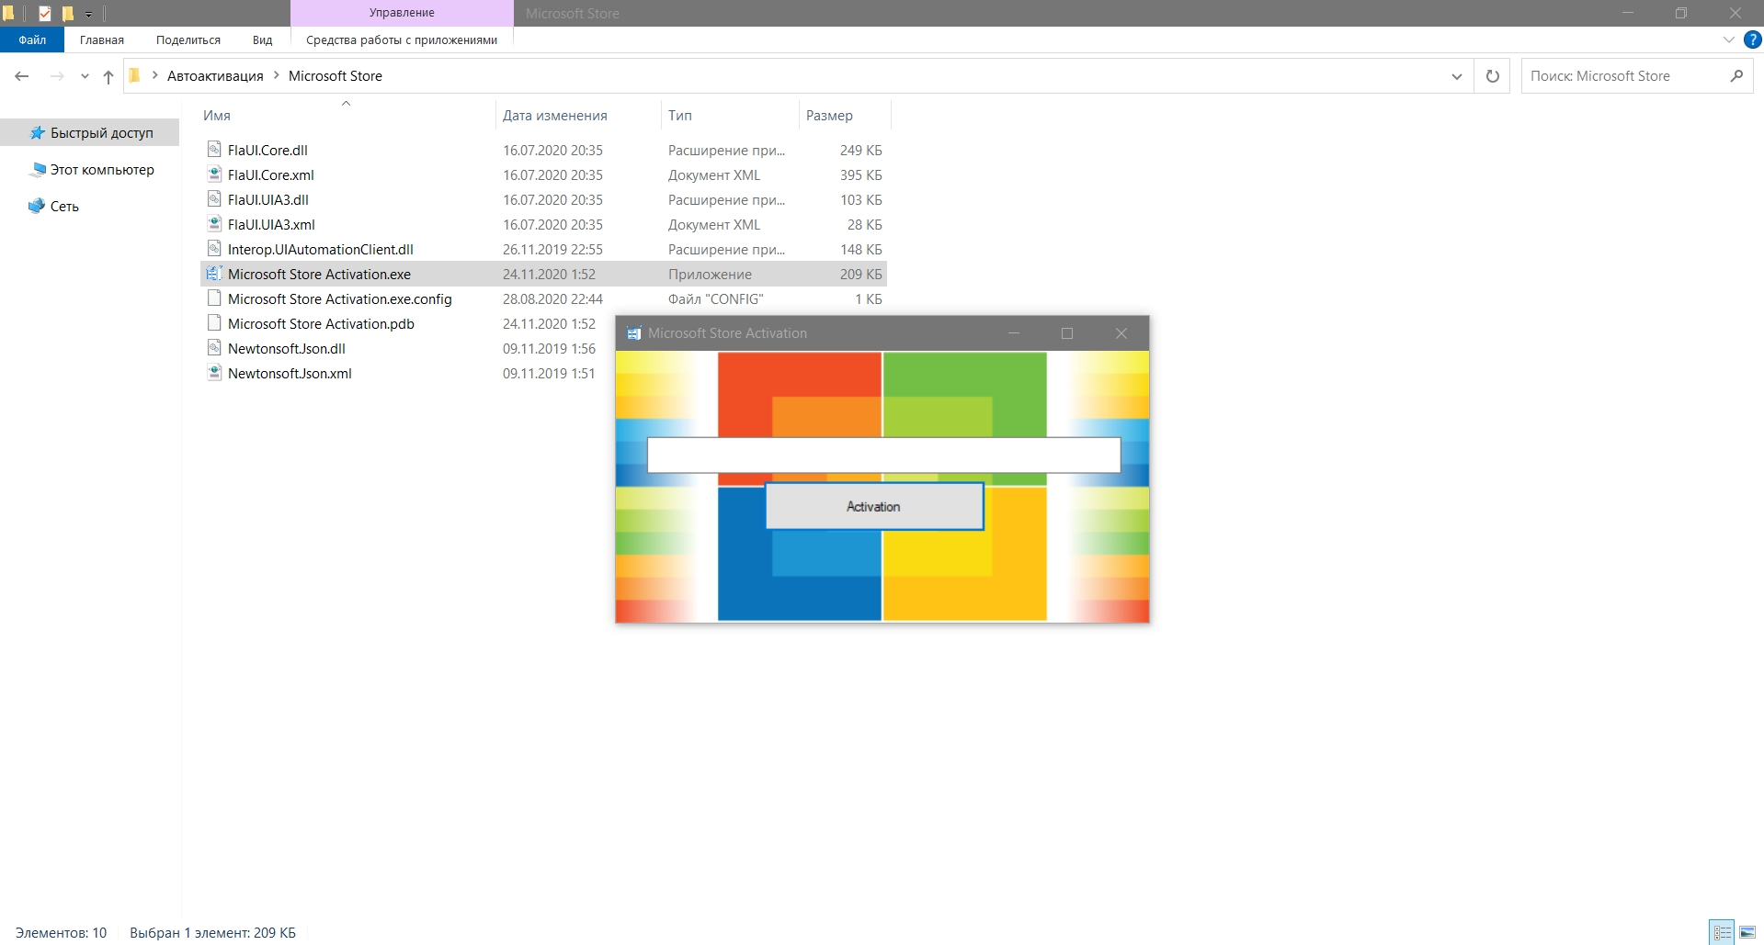This screenshot has width=1764, height=945.
Task: Sort by Тип column header
Action: point(680,116)
